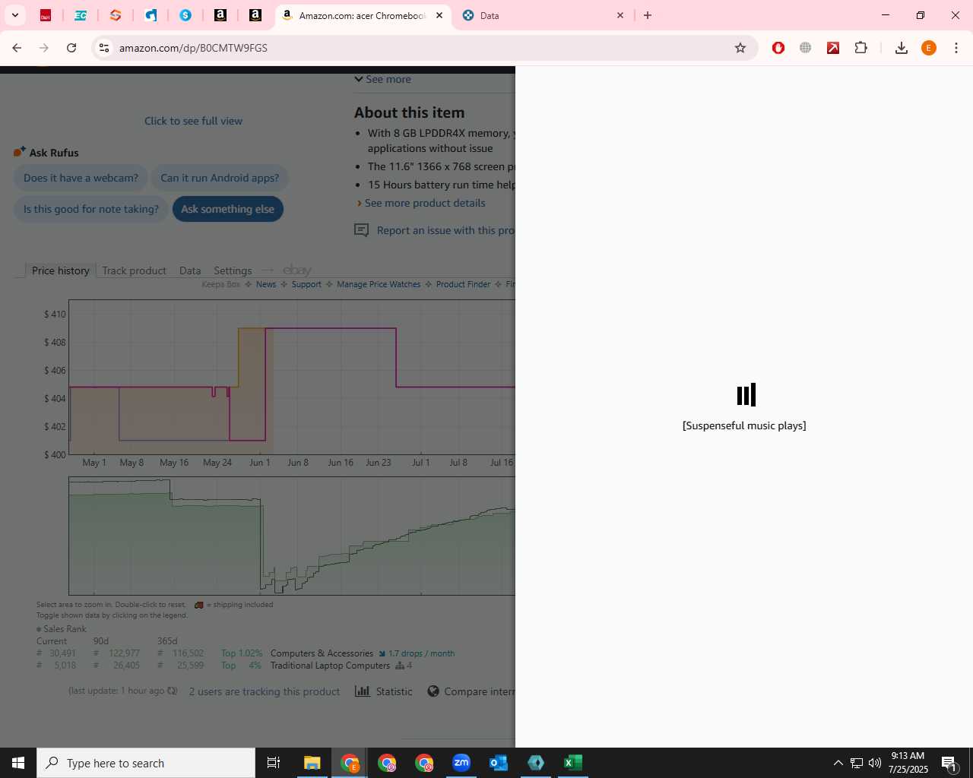The width and height of the screenshot is (973, 778).
Task: Open the Keepa Data tab
Action: coord(190,270)
